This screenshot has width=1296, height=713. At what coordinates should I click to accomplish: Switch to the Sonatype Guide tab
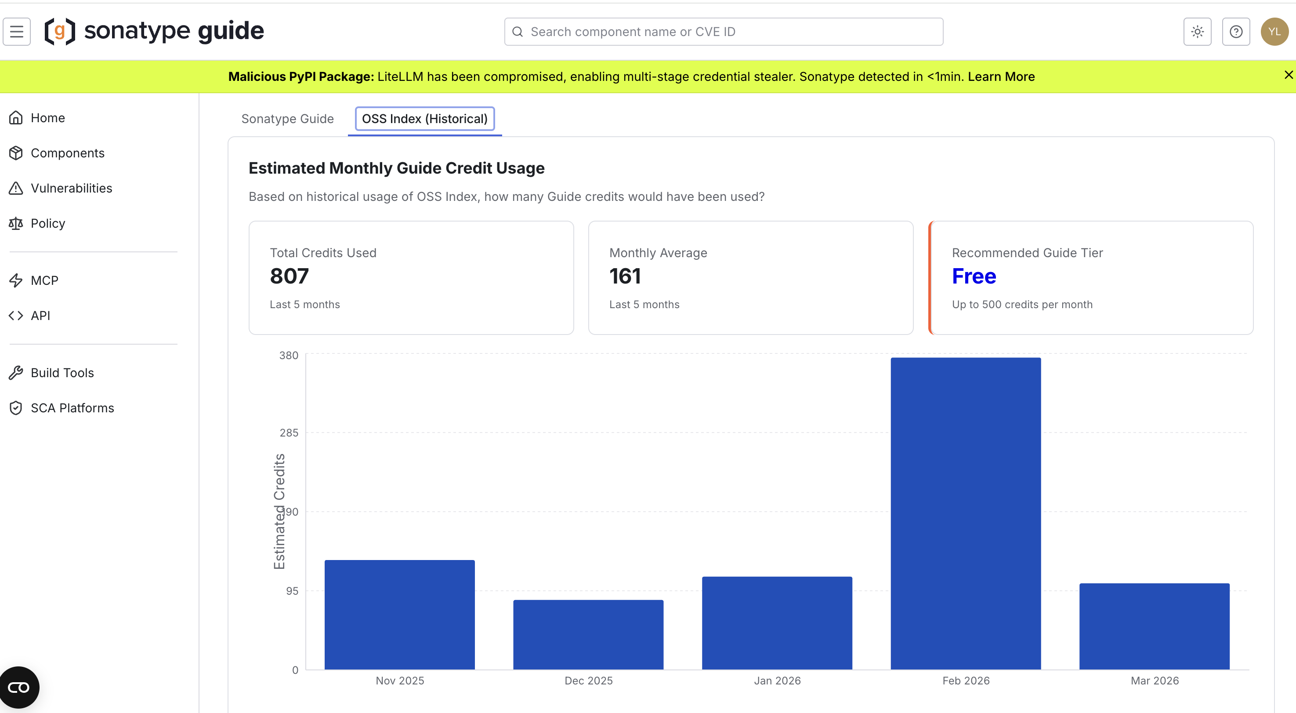click(287, 119)
